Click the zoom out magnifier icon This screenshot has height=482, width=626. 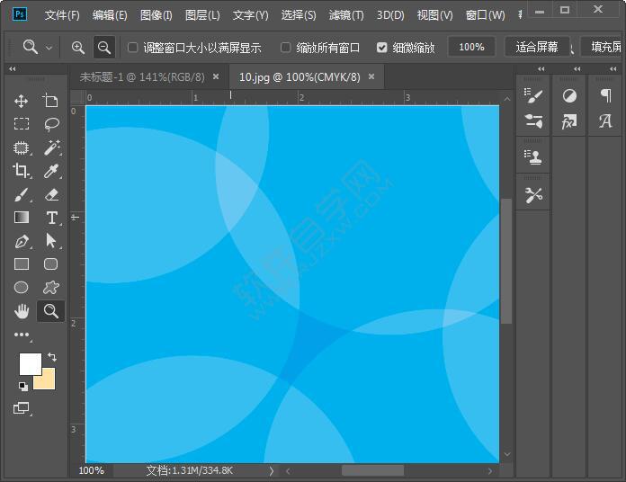[104, 48]
